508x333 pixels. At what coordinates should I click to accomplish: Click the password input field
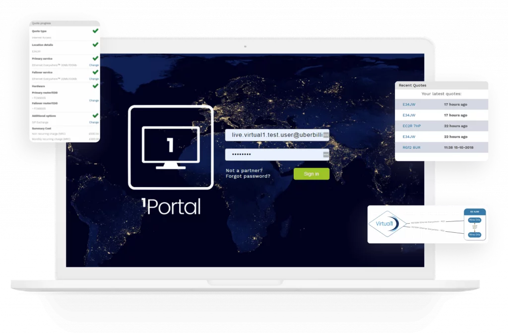click(277, 155)
